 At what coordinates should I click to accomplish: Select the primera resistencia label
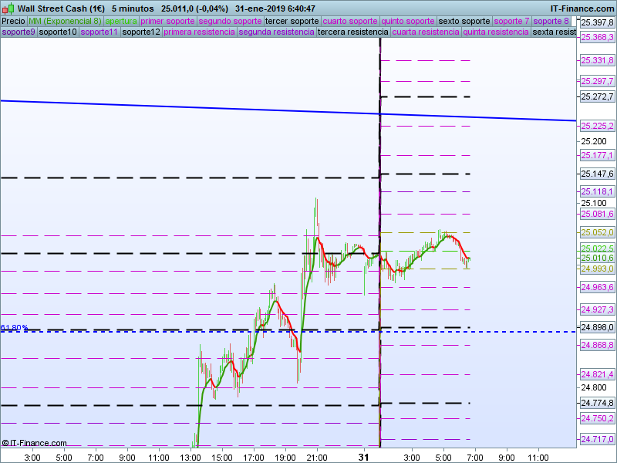(x=199, y=32)
